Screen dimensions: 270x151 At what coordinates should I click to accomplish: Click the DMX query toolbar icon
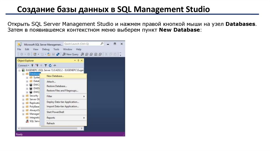pos(91,54)
